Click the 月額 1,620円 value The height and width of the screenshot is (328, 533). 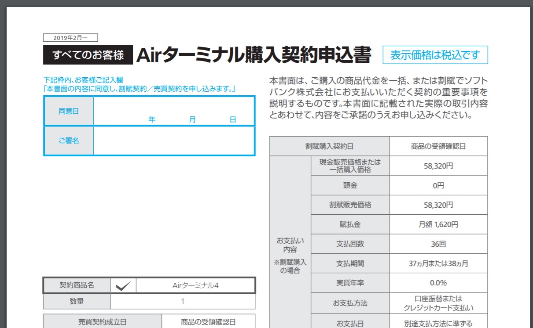(x=438, y=224)
